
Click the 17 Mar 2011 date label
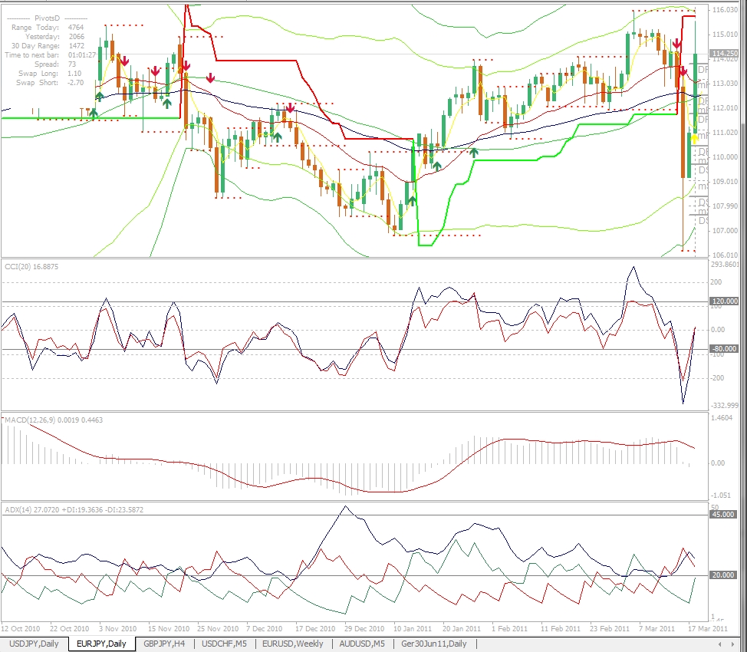click(x=707, y=629)
